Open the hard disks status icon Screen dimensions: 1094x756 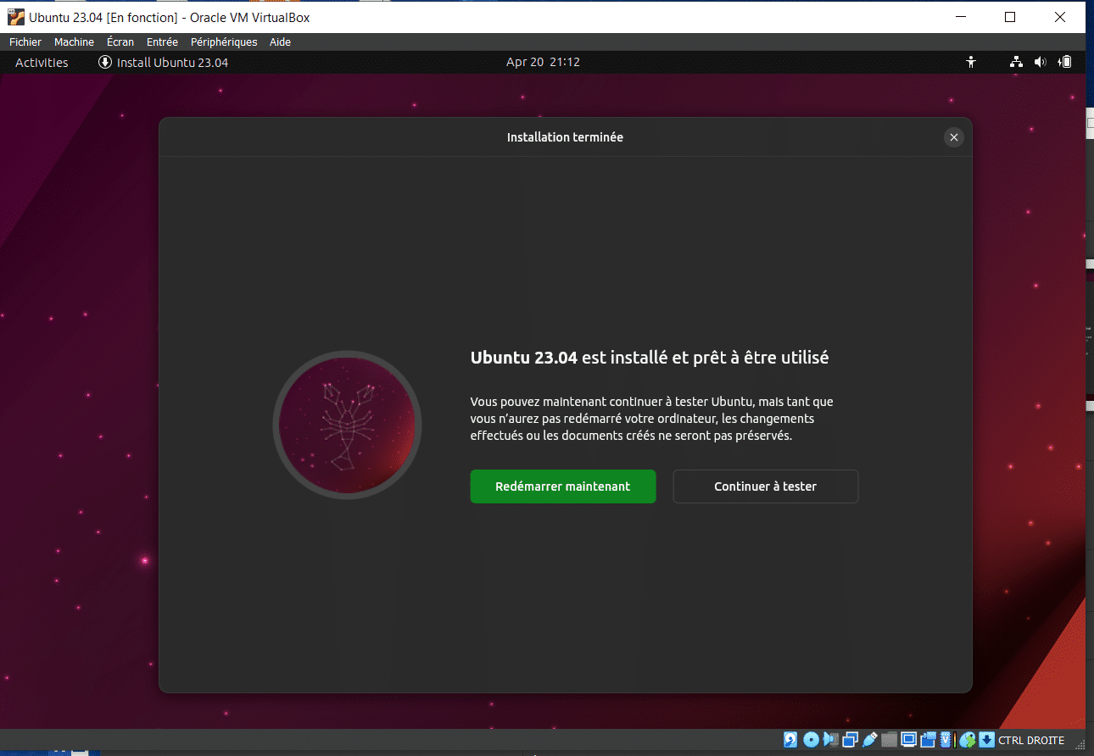pos(790,740)
